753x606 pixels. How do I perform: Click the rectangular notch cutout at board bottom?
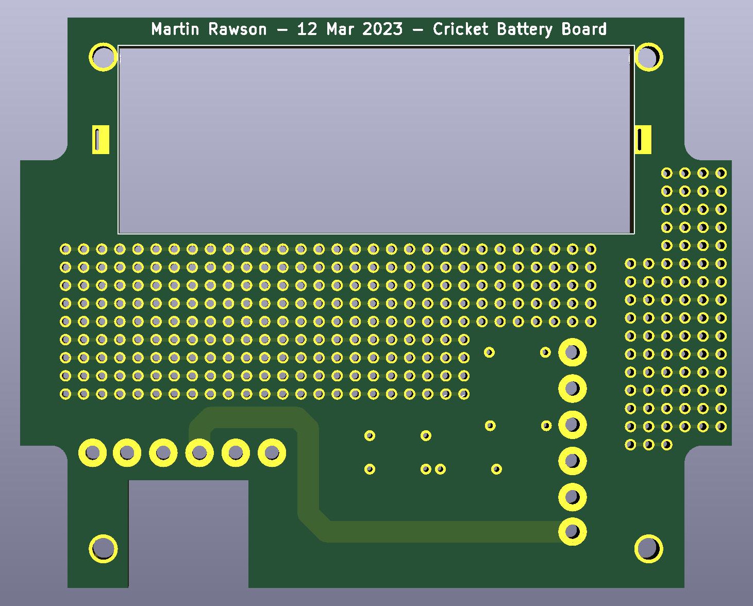pyautogui.click(x=188, y=533)
